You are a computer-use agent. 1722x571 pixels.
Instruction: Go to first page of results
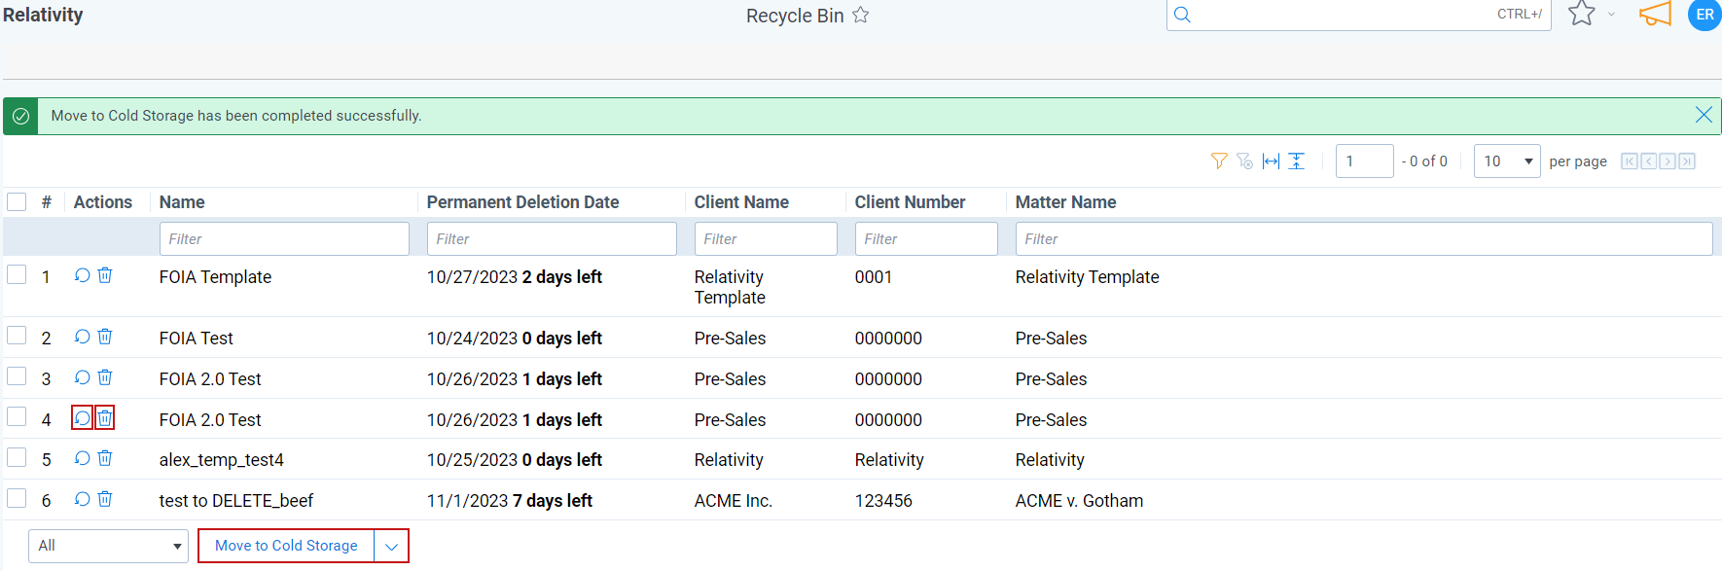click(1630, 161)
